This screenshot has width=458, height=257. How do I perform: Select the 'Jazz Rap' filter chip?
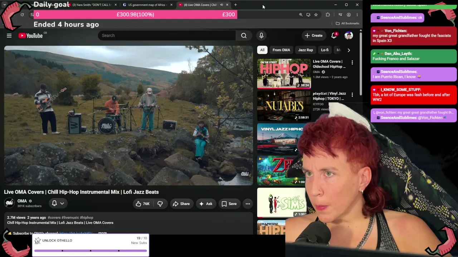point(306,50)
